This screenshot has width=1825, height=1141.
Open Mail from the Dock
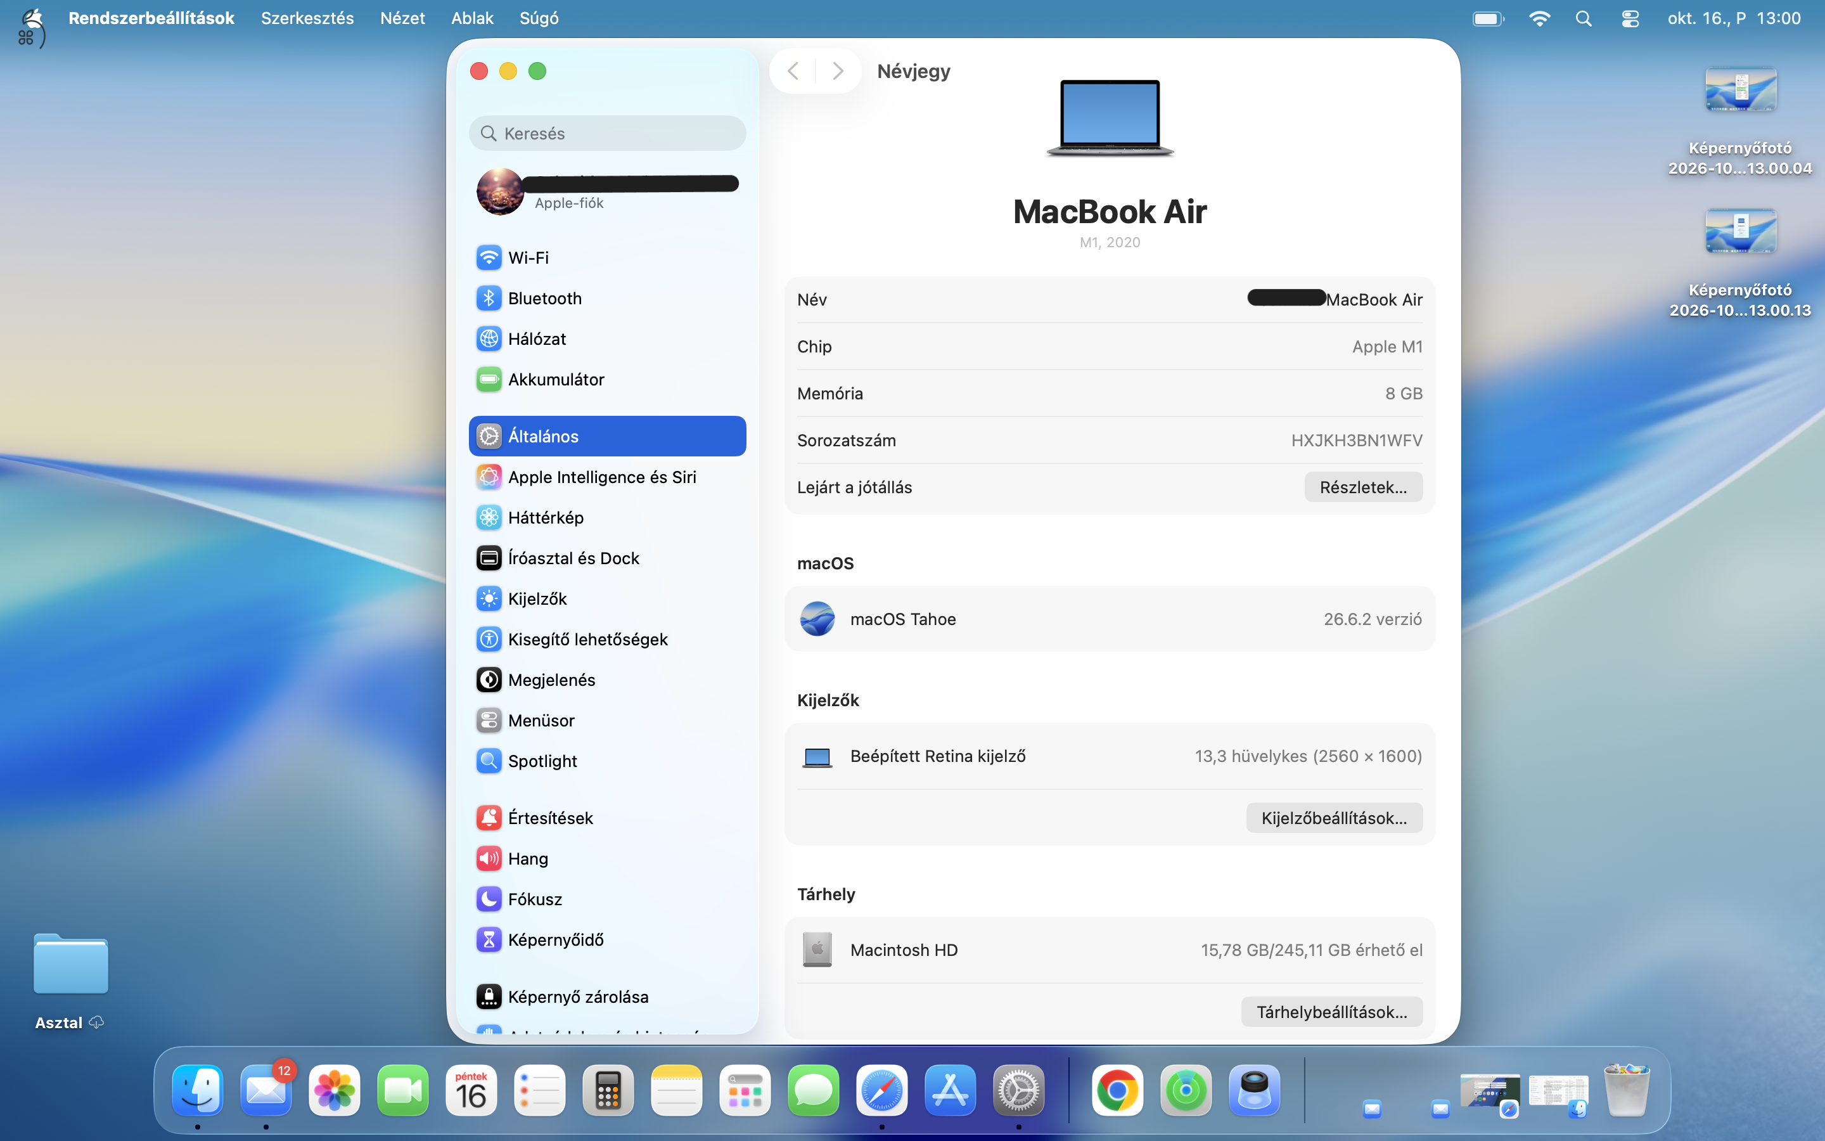click(x=266, y=1090)
